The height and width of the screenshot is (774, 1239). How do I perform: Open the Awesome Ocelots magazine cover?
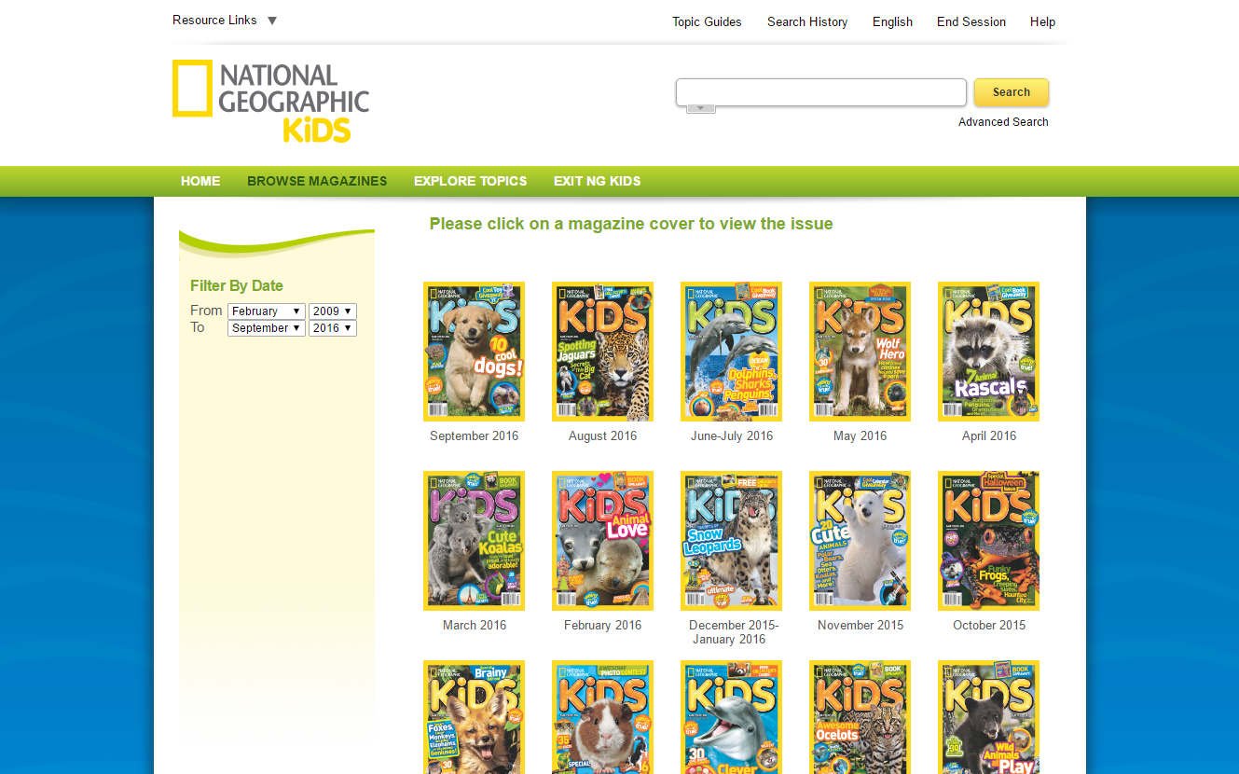pyautogui.click(x=860, y=717)
